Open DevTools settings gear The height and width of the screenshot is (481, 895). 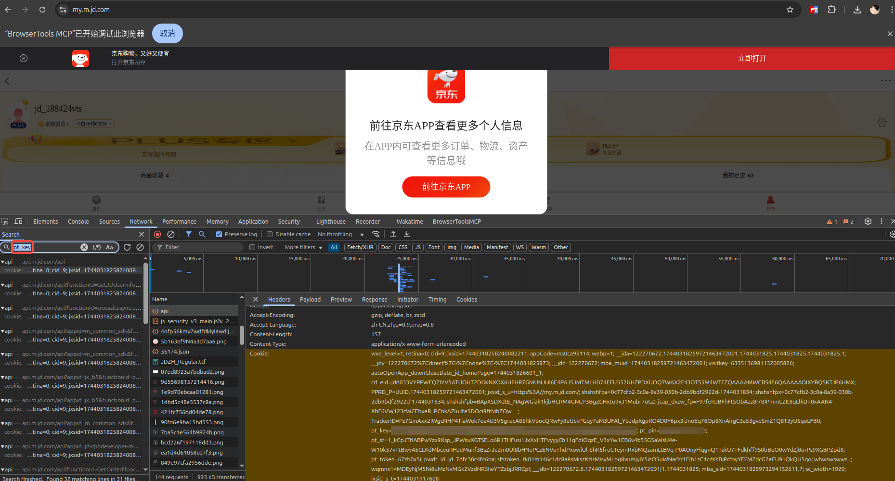[868, 221]
